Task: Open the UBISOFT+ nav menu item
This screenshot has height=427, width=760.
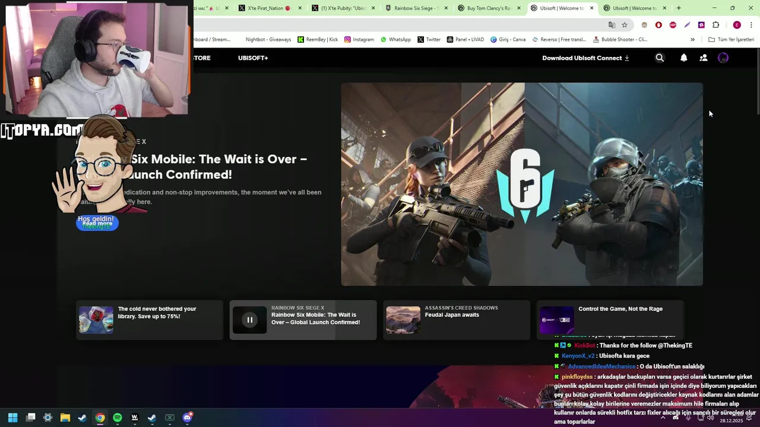Action: [253, 58]
